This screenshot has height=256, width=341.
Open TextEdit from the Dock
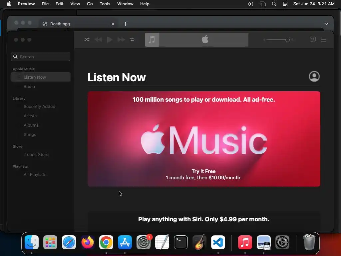pyautogui.click(x=162, y=242)
